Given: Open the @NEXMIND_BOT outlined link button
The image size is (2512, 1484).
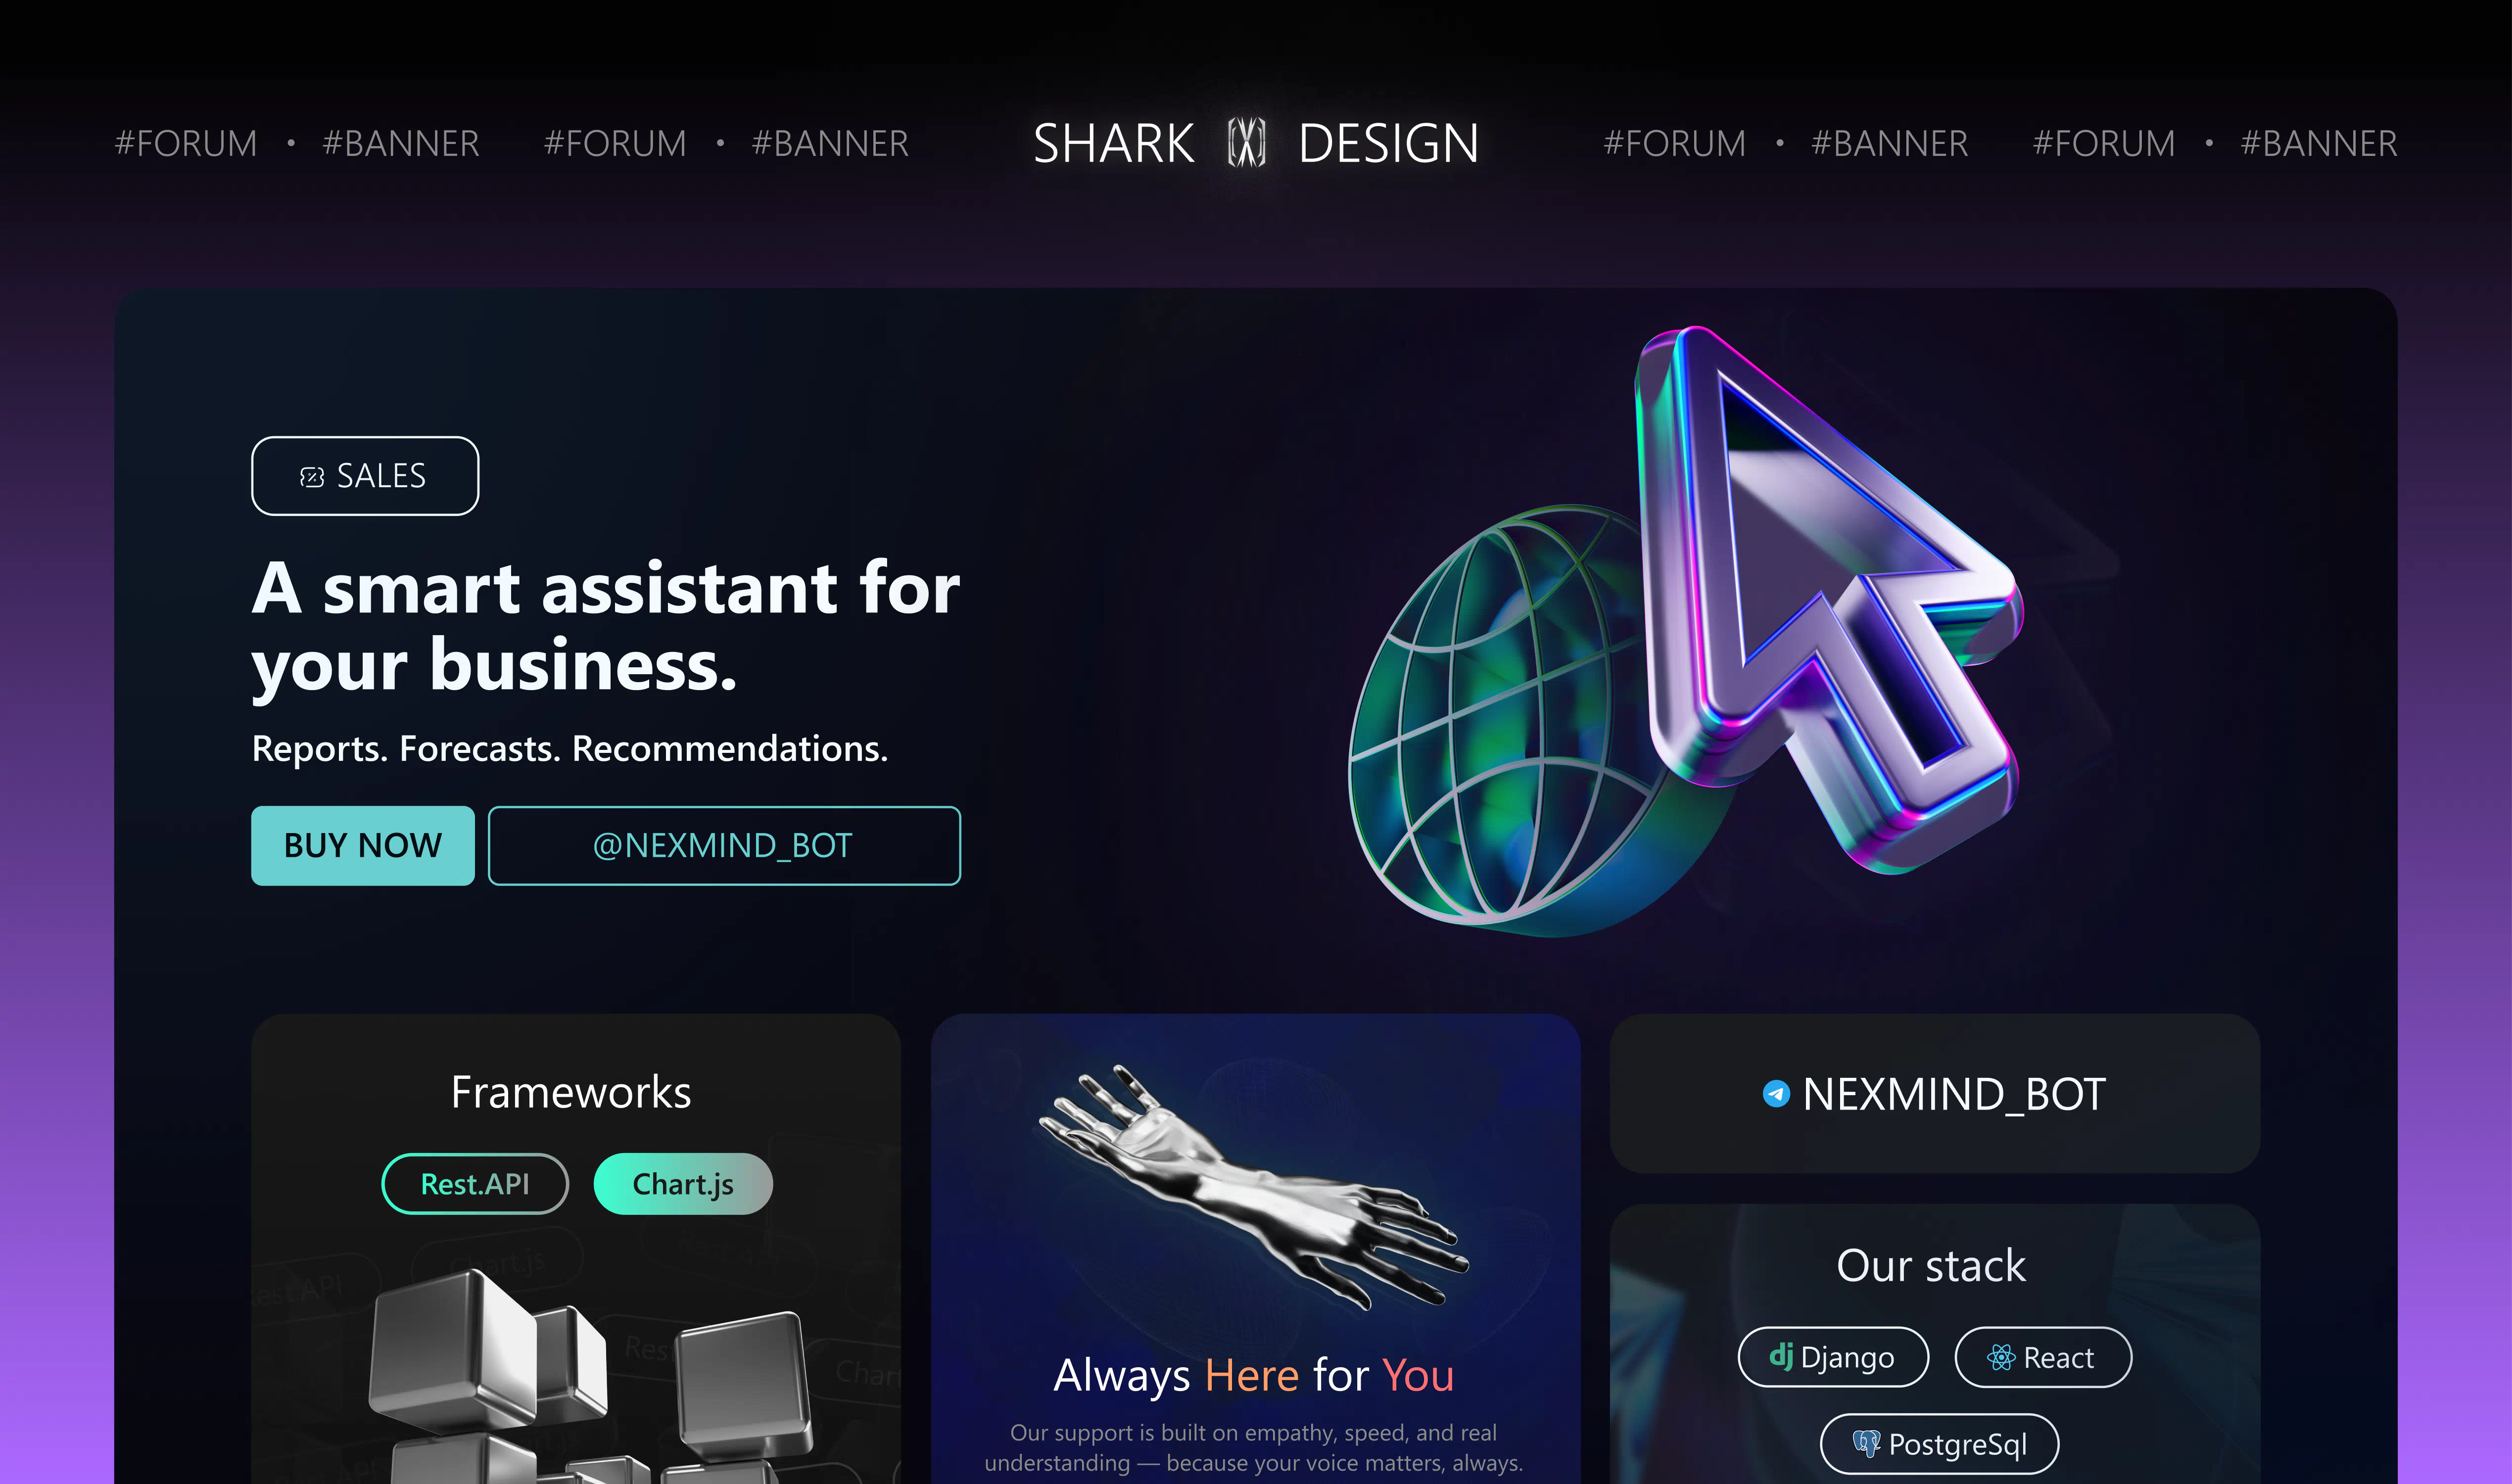Looking at the screenshot, I should [x=724, y=845].
